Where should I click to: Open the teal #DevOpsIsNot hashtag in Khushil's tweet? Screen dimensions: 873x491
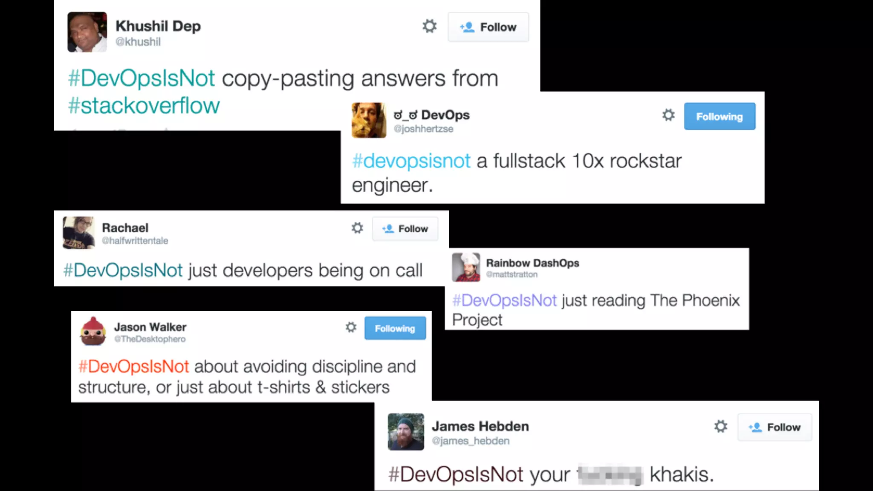click(142, 78)
